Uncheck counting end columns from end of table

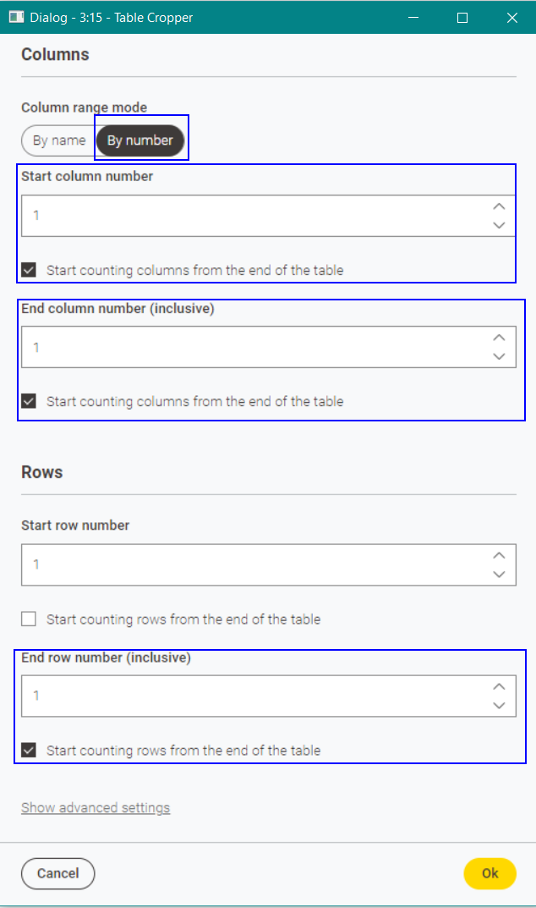coord(28,400)
